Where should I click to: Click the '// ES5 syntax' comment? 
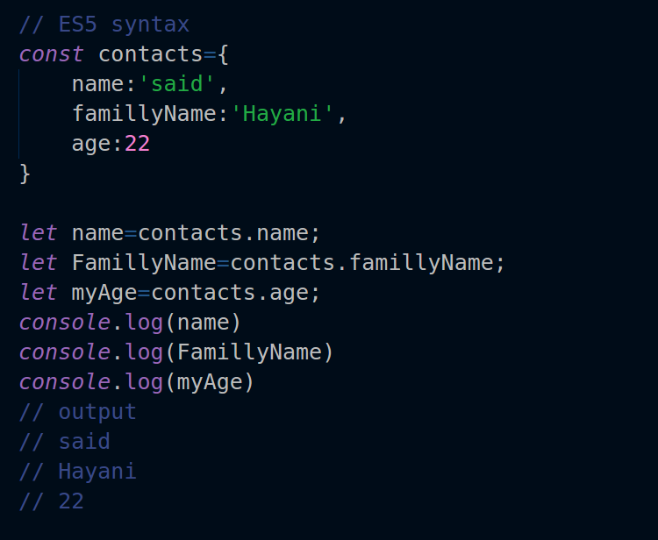(104, 24)
